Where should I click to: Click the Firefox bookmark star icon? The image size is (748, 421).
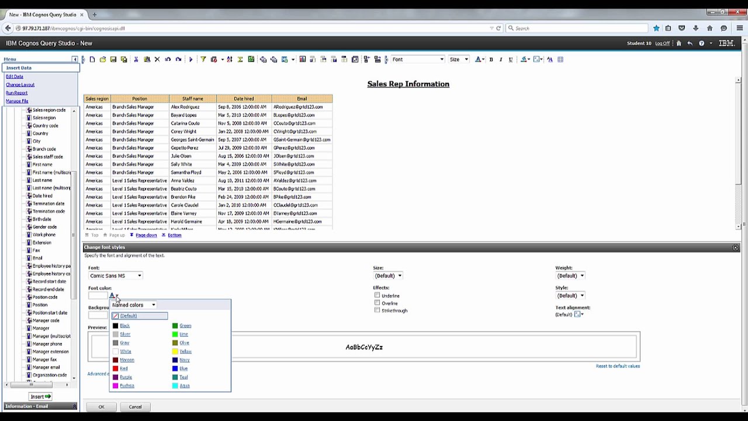(656, 28)
